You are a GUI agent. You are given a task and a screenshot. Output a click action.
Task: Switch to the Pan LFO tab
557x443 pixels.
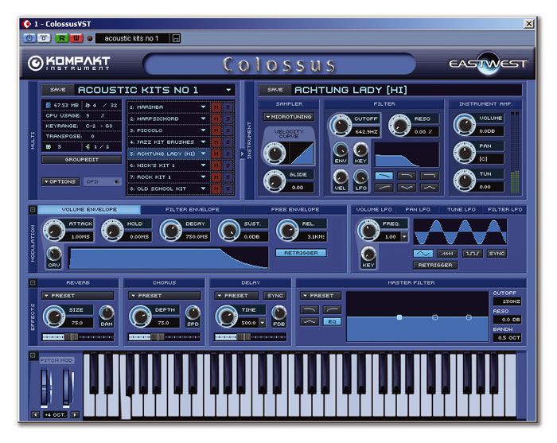click(x=418, y=209)
